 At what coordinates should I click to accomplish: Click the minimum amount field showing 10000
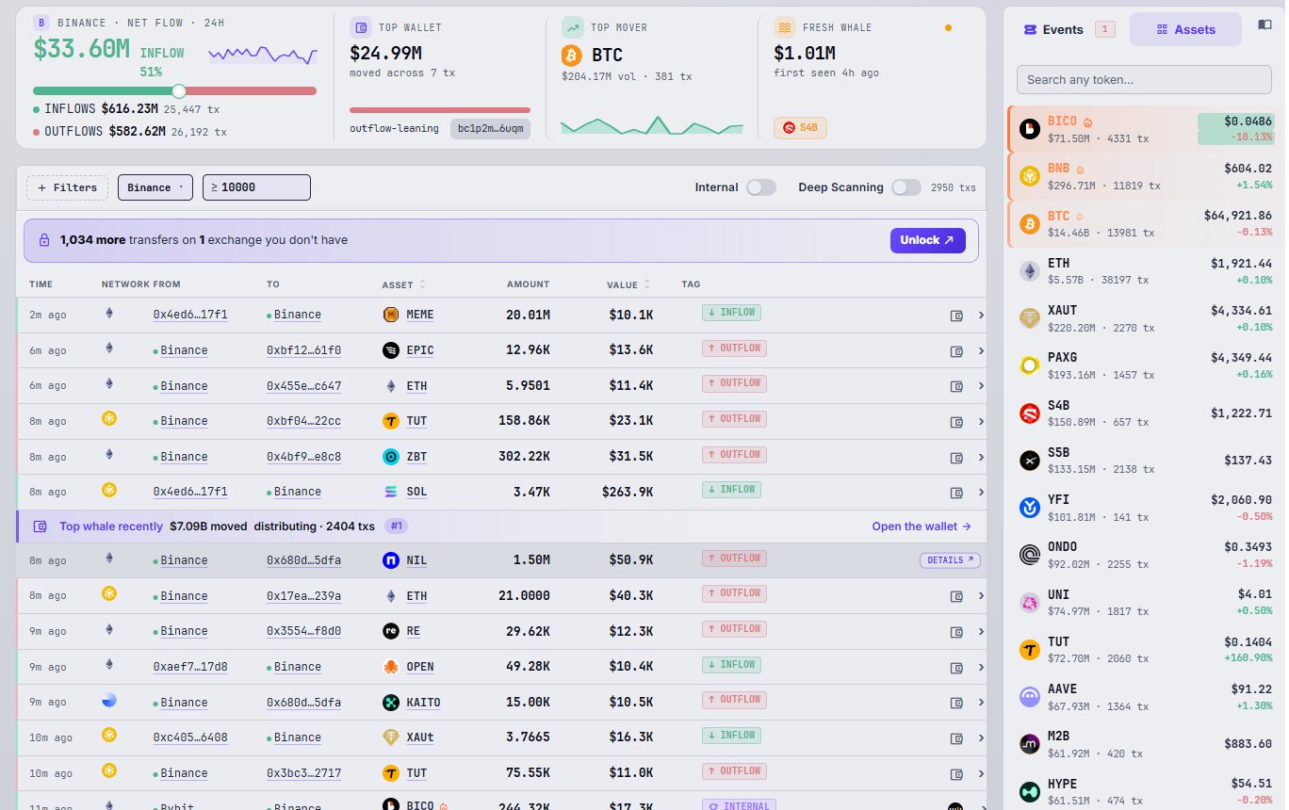(256, 187)
